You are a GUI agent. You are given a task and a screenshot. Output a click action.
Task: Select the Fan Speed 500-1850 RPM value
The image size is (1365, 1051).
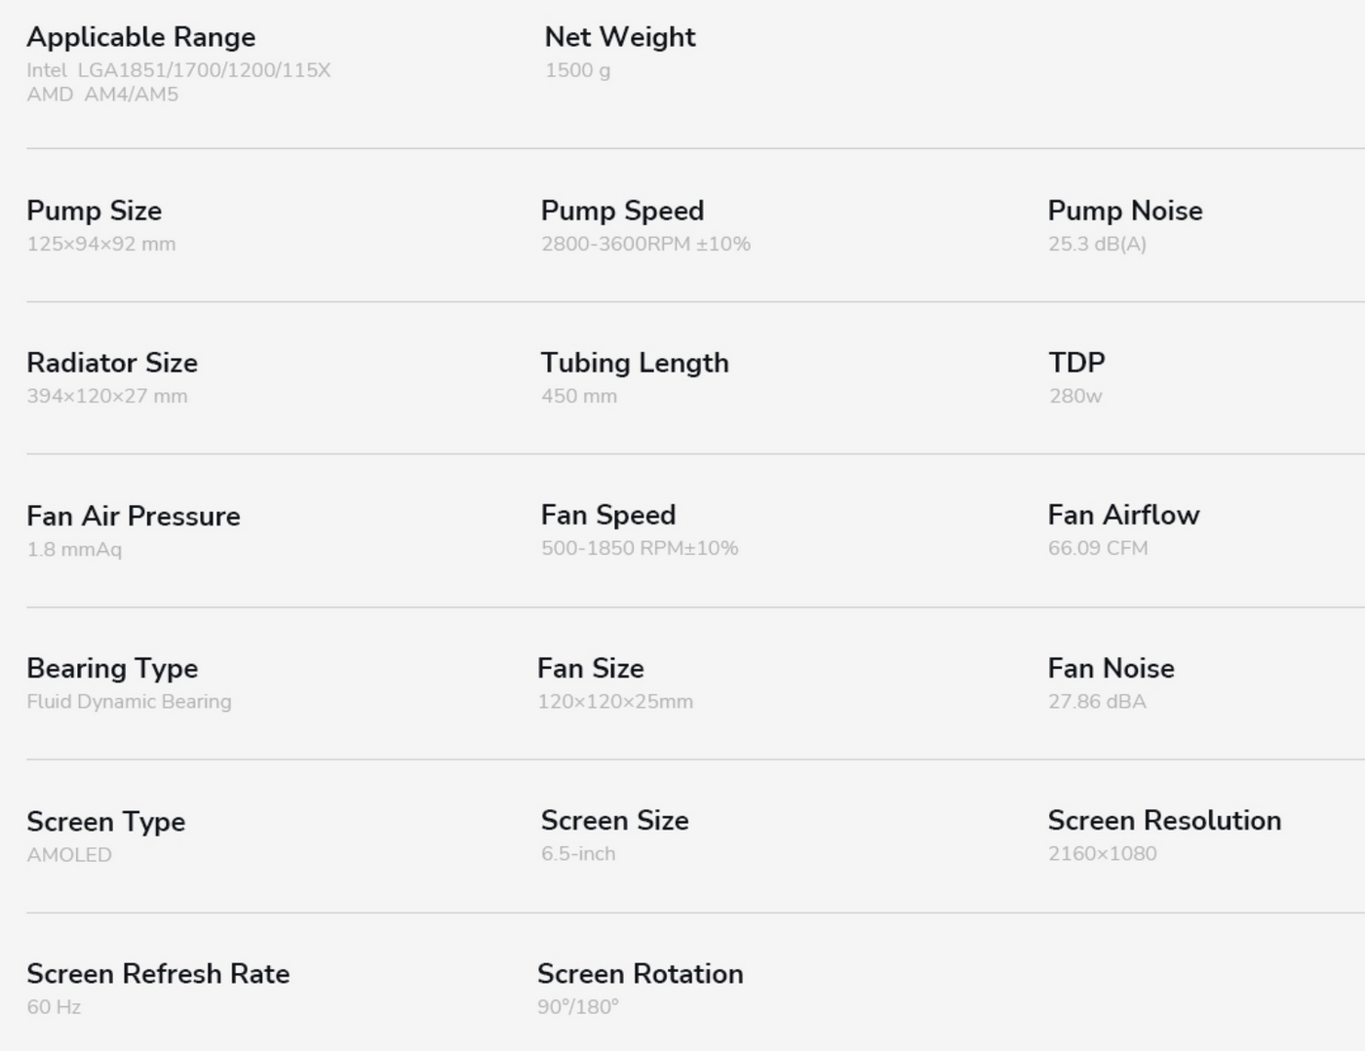[x=640, y=548]
